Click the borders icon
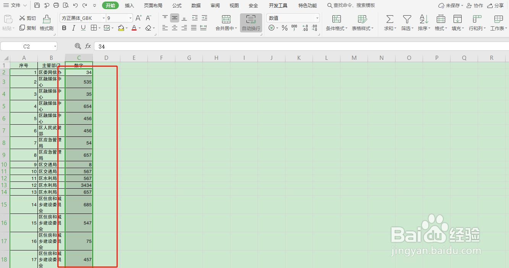Screen dimensions: 509x268 (x=94, y=28)
